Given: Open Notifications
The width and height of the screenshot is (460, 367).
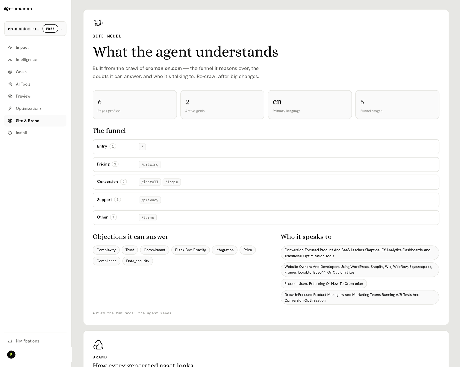Looking at the screenshot, I should pyautogui.click(x=35, y=341).
